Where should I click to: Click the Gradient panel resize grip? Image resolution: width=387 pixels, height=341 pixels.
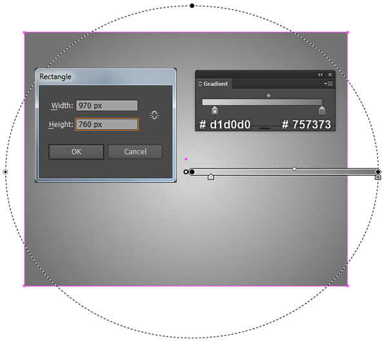tap(265, 129)
